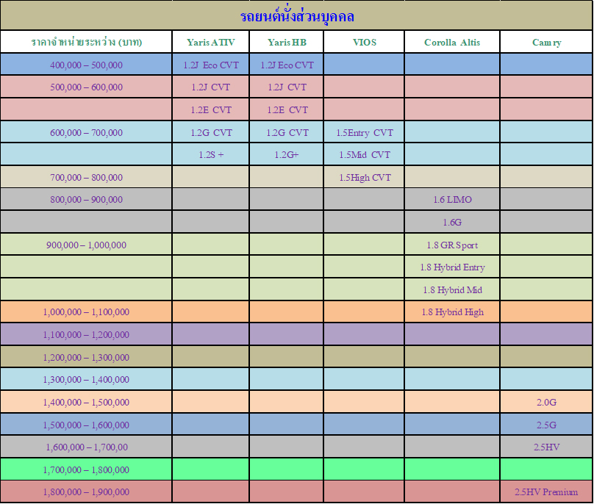Select the Yaris HB column header
The image size is (594, 504).
pos(287,42)
